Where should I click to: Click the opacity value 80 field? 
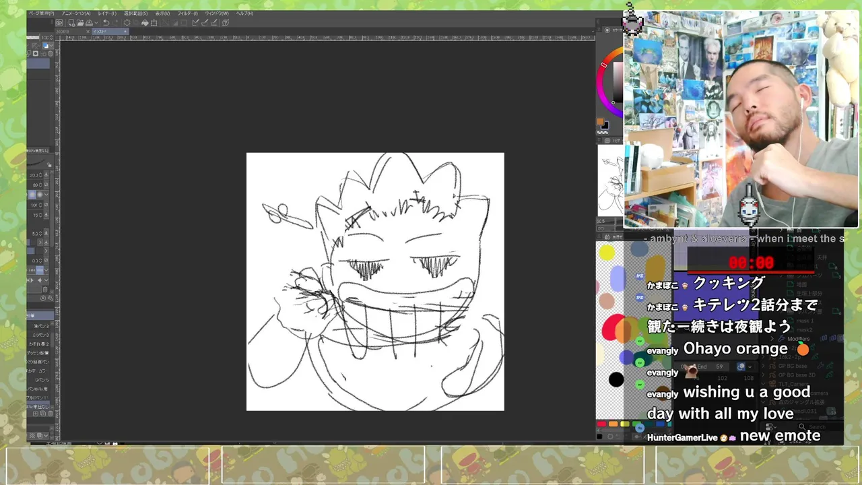tap(35, 185)
